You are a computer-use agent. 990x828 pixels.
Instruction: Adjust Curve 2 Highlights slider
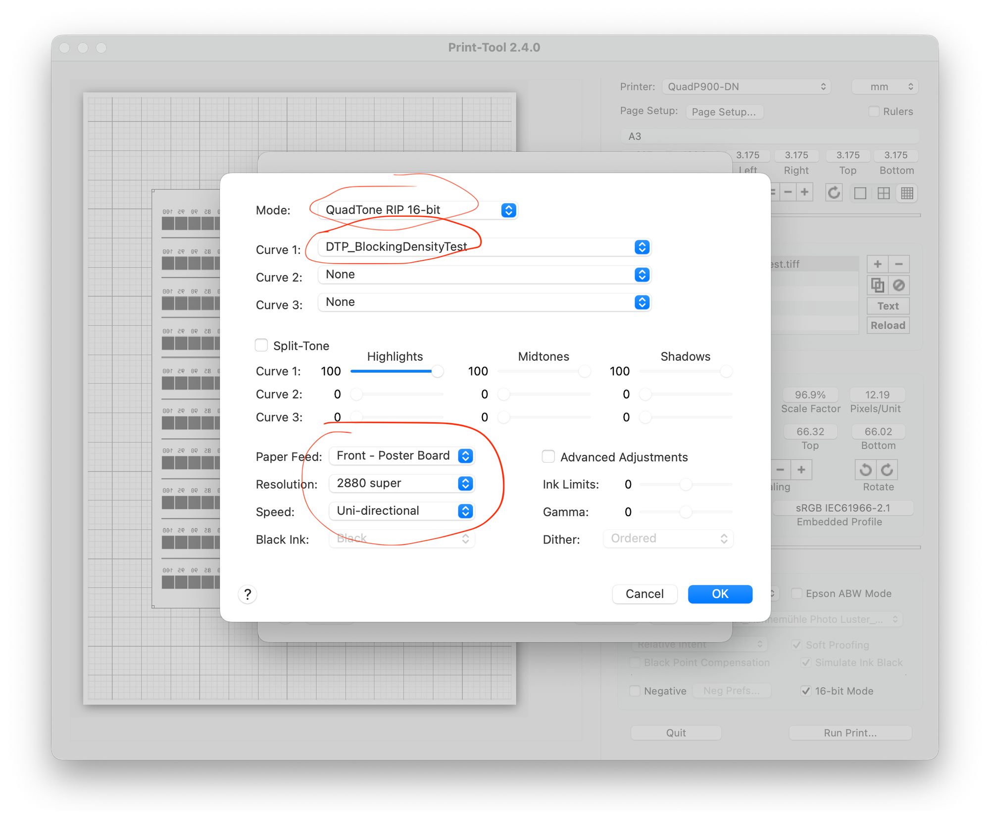[x=396, y=394]
